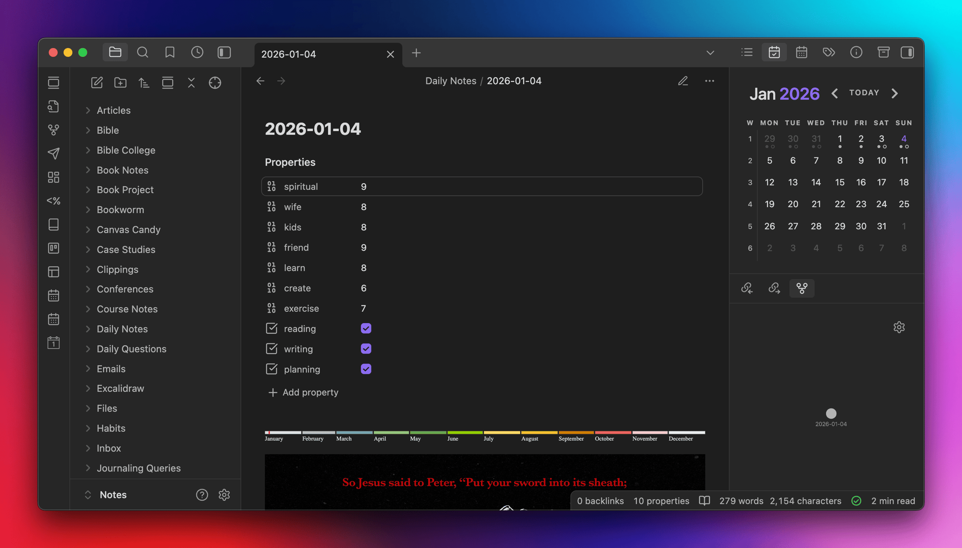Click the new folder icon
Viewport: 962px width, 548px height.
click(120, 83)
